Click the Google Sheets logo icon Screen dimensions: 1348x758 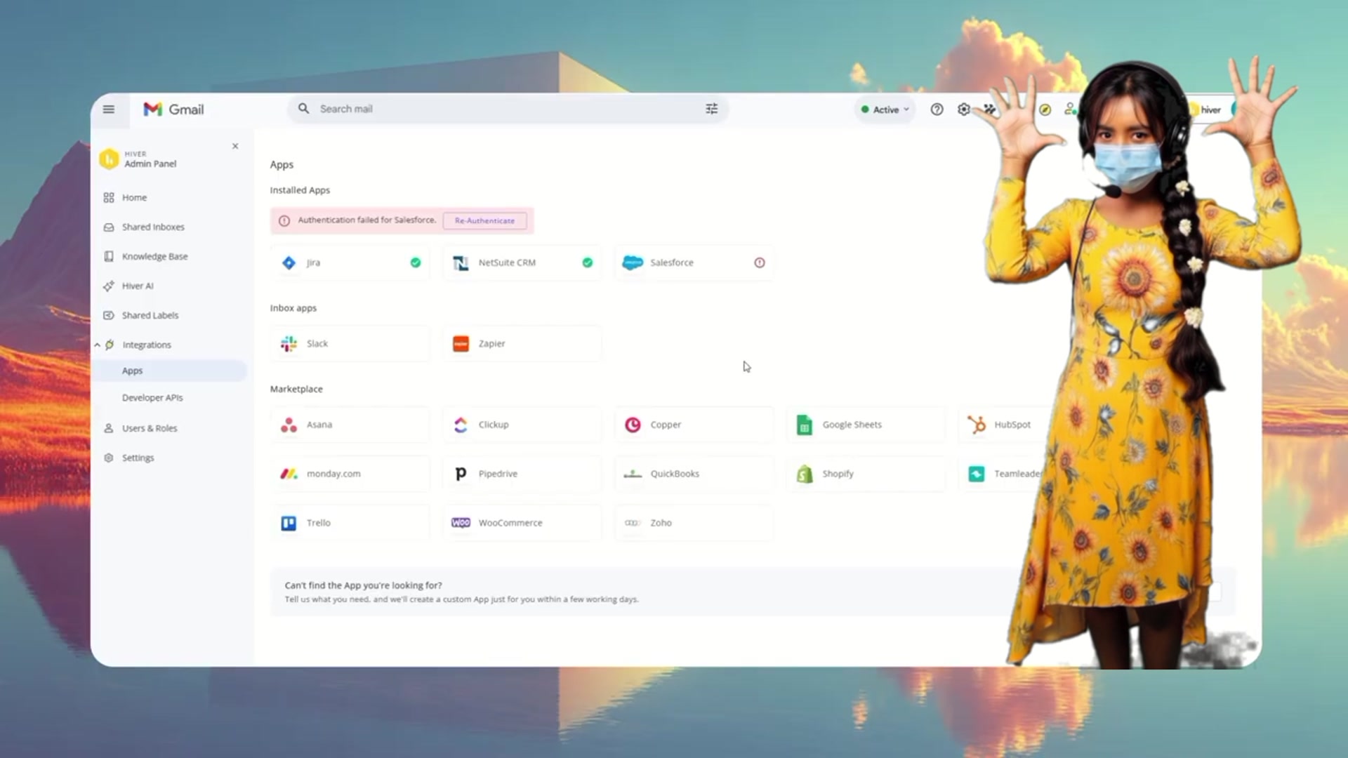coord(805,425)
